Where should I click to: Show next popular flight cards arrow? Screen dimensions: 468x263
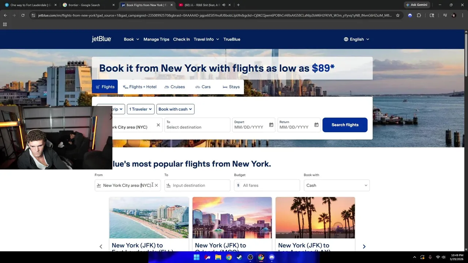(x=364, y=247)
